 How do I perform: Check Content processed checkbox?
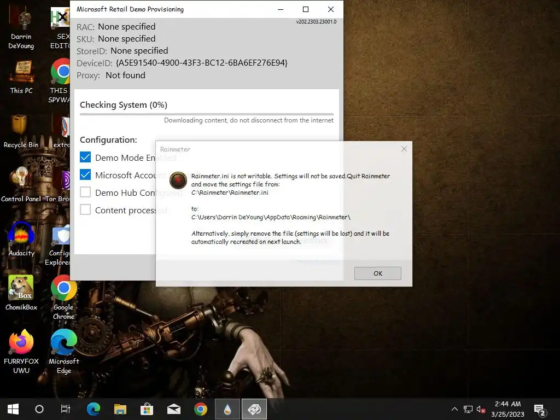[85, 209]
